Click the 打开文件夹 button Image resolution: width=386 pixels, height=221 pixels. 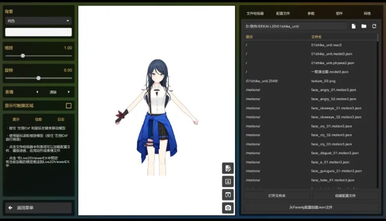point(277,196)
